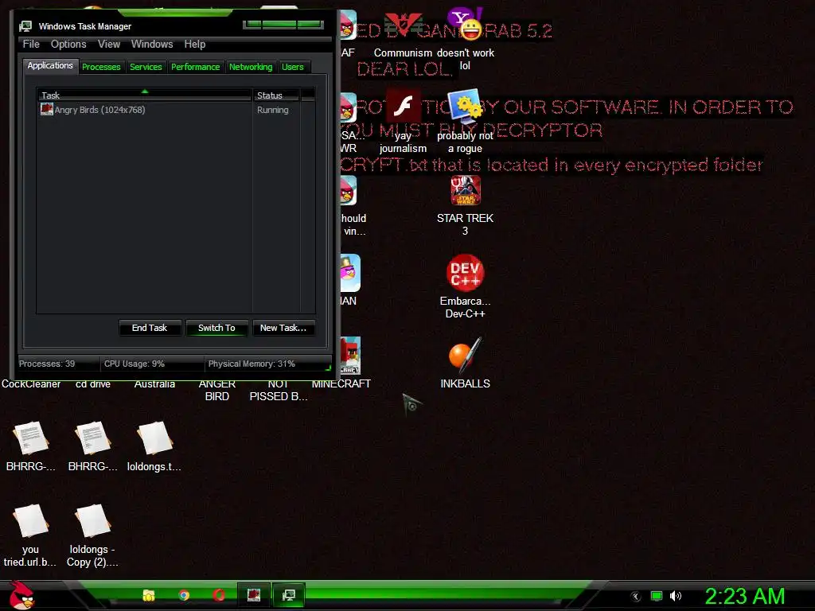Viewport: 815px width, 611px height.
Task: Select the 'NOT PISSED B...' desktop label
Action: (x=279, y=390)
